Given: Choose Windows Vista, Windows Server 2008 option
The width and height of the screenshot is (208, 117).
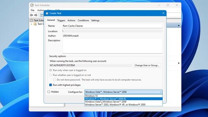Looking at the screenshot, I should (x=123, y=102).
